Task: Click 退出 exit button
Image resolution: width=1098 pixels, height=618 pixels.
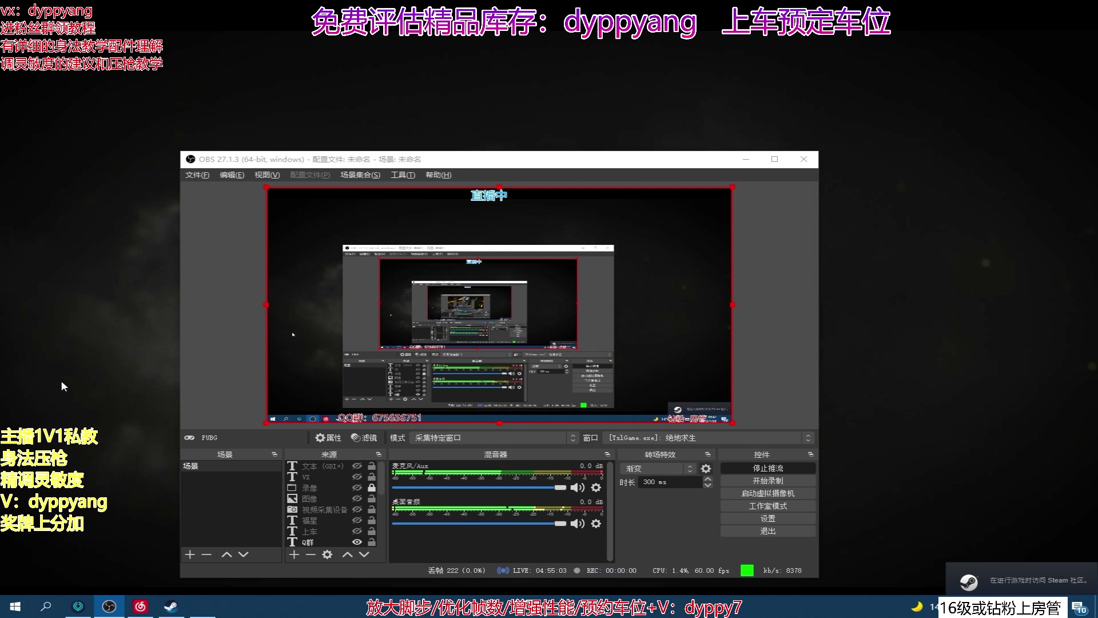Action: 768,531
